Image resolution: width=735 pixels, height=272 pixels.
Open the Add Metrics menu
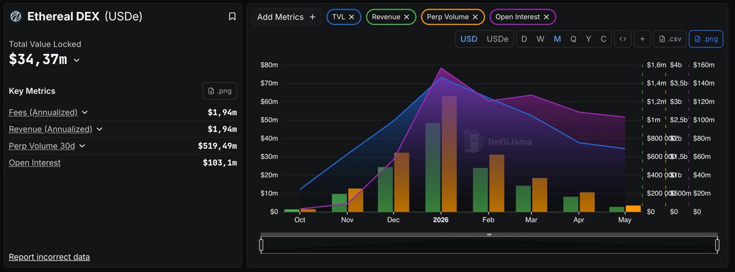[x=287, y=17]
